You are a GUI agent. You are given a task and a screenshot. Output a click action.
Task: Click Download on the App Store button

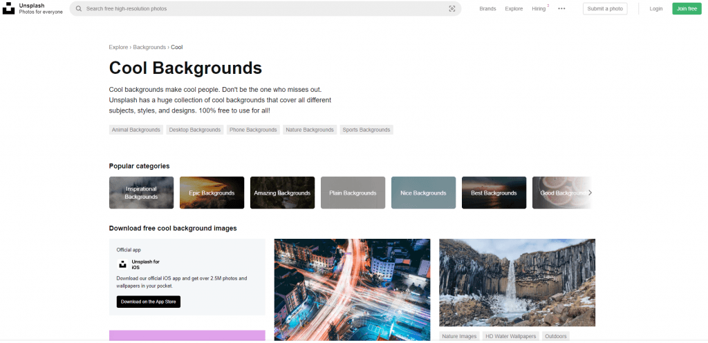(x=149, y=302)
